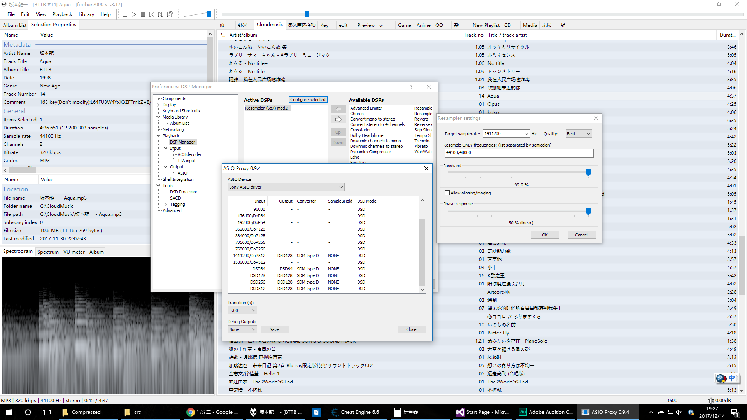Image resolution: width=747 pixels, height=420 pixels.
Task: Click Cancel in Resampler settings
Action: pos(582,235)
